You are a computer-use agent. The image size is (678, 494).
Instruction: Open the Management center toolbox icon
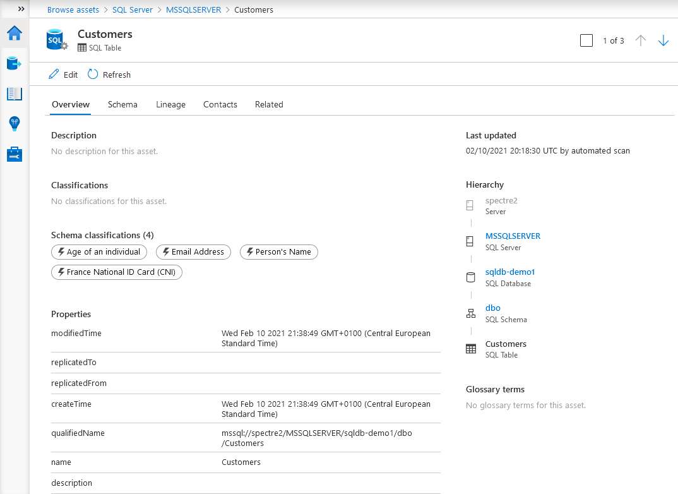(15, 154)
